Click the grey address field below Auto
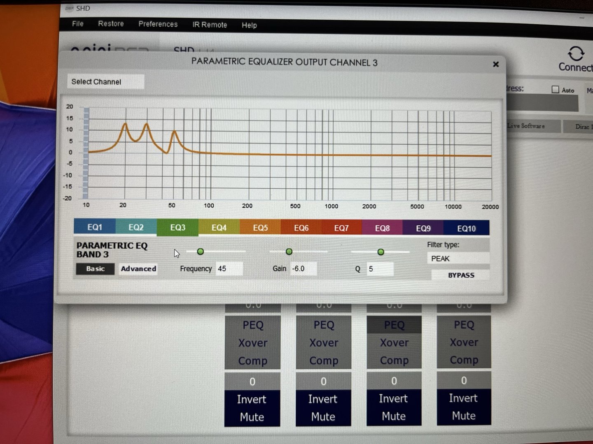 tap(542, 103)
